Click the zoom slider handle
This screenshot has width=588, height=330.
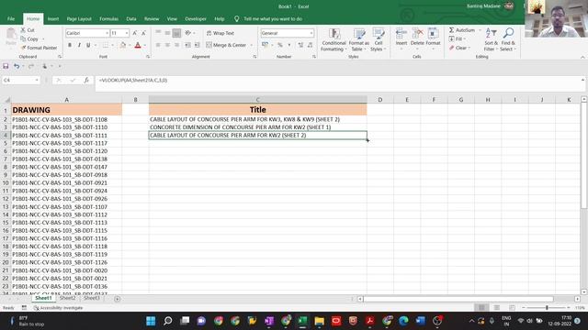[547, 308]
